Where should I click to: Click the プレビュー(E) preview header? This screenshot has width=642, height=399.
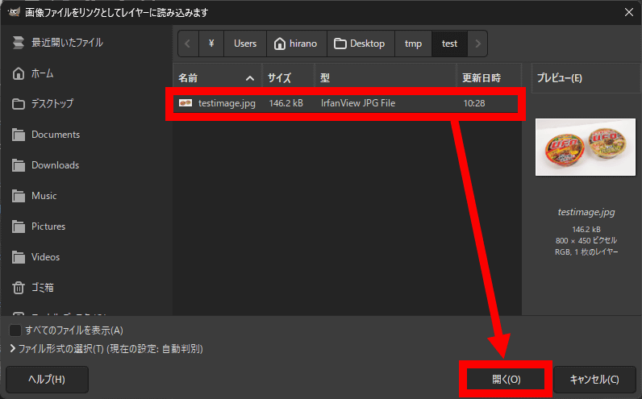point(586,77)
